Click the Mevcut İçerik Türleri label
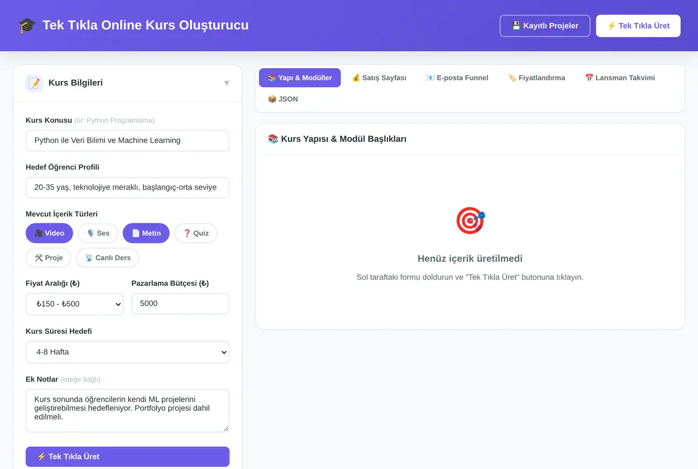This screenshot has width=698, height=469. 62,214
